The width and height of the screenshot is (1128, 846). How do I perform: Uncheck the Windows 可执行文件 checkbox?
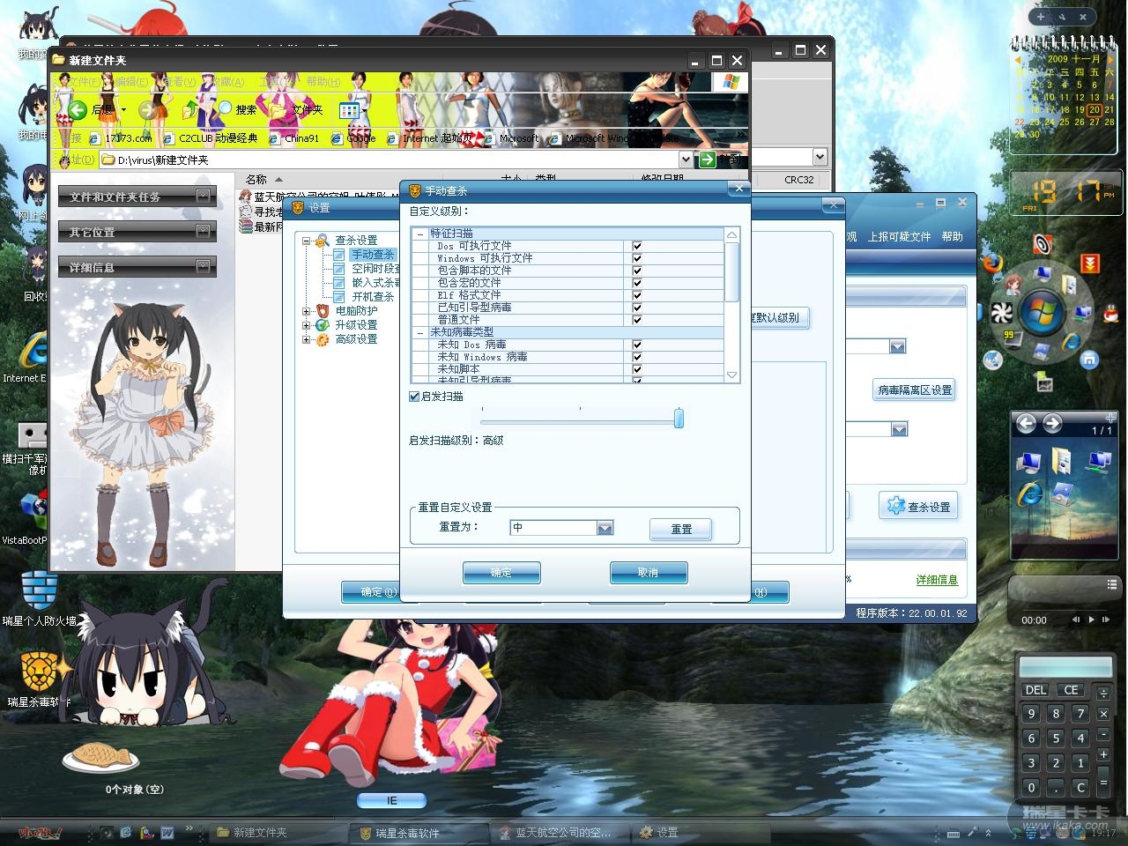point(637,259)
